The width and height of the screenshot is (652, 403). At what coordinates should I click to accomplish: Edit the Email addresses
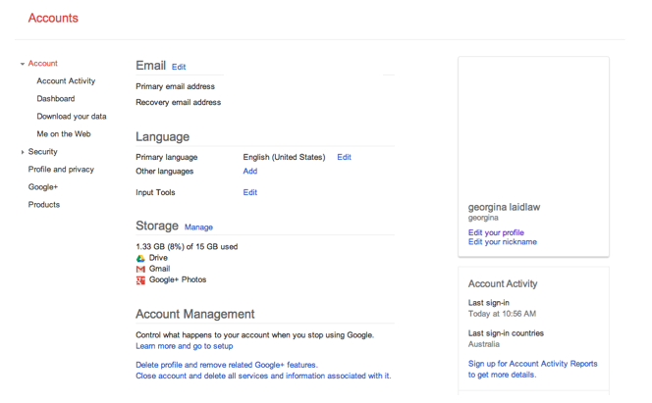point(179,68)
